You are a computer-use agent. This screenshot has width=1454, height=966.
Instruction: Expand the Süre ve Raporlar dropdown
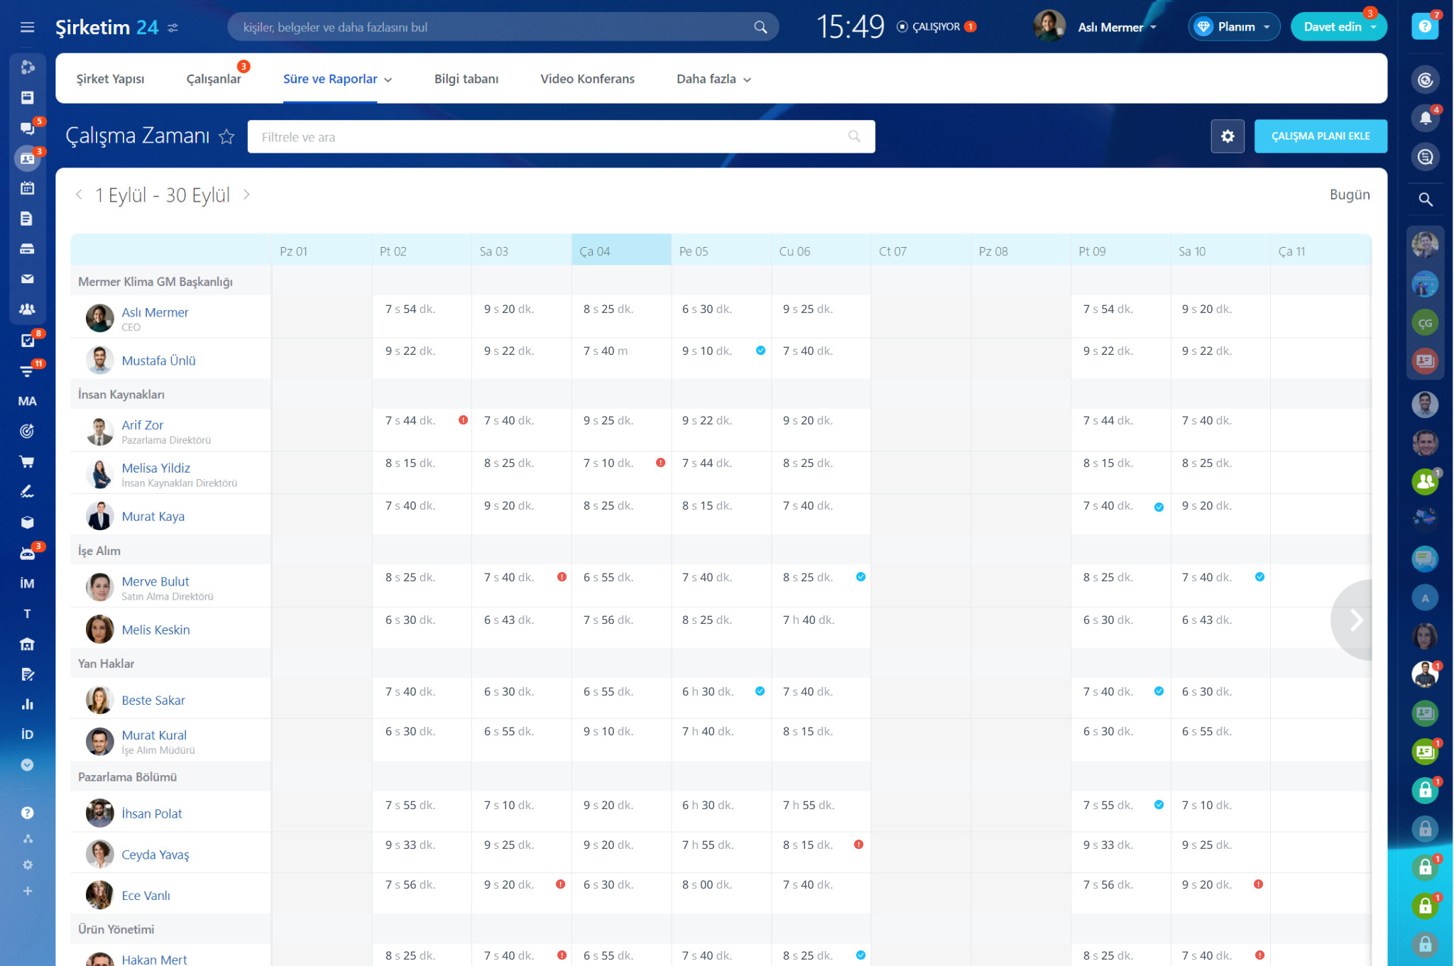point(337,79)
